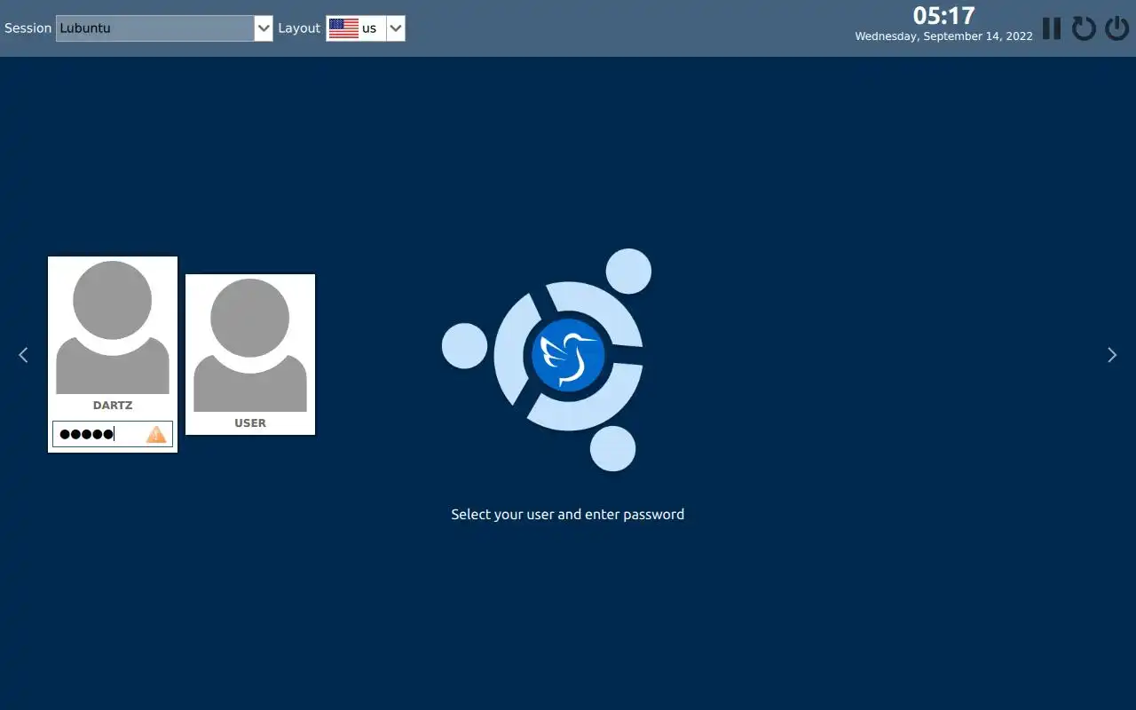Screen dimensions: 1136x710
Task: Click the password warning icon
Action: point(156,434)
